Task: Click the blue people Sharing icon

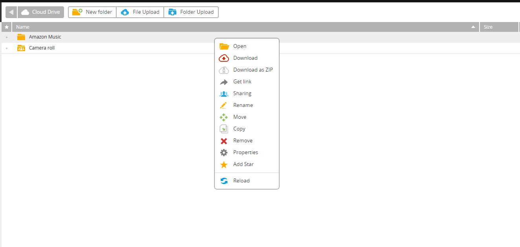Action: (223, 94)
